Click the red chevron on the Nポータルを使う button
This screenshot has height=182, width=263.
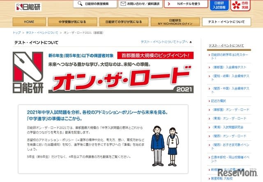click(169, 4)
